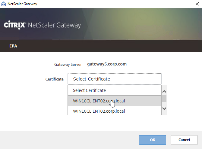
Task: Select the last, partially visible WIN10CLIENT02.corp.local entry
Action: [115, 111]
